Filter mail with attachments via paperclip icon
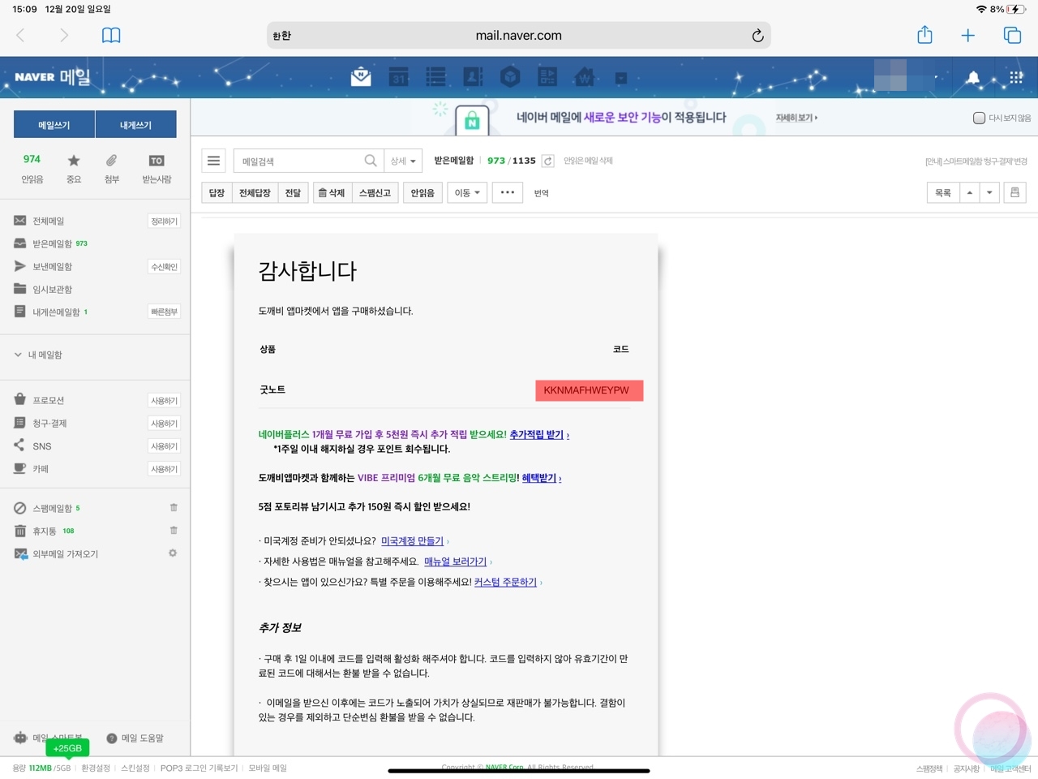Screen dimensions: 1038x779 click(111, 169)
